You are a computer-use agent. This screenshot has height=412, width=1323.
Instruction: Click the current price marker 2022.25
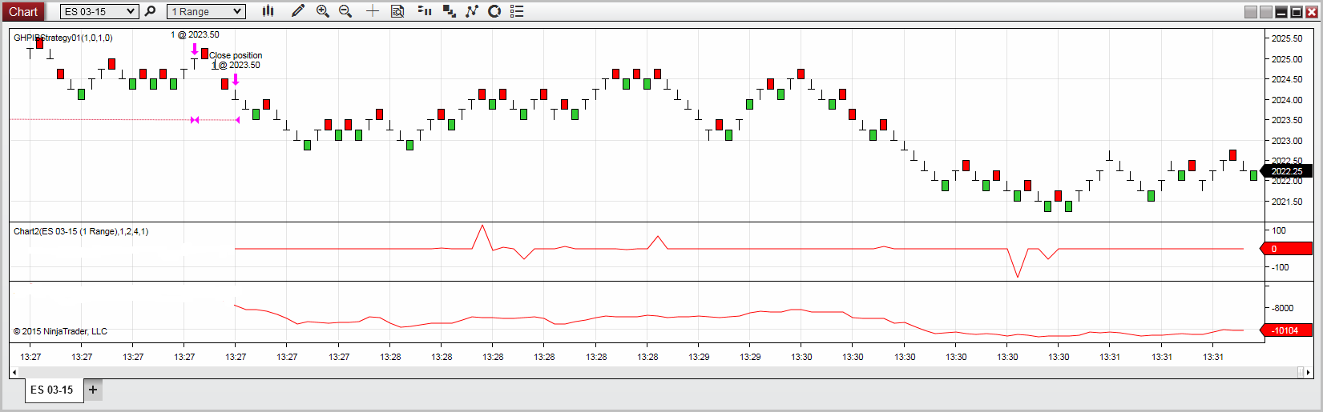coord(1287,171)
